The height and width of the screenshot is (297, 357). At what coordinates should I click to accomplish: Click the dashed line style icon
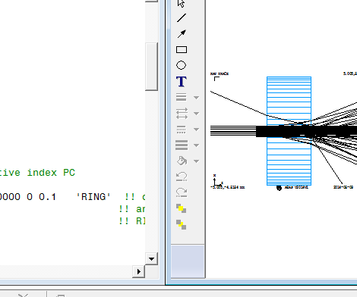[182, 130]
